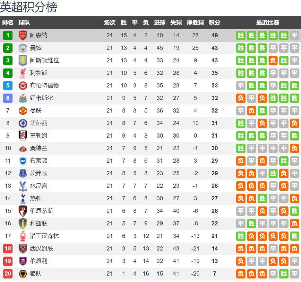Click the Arsenal club crest icon
Viewport: 301px width, 282px height.
pos(23,35)
